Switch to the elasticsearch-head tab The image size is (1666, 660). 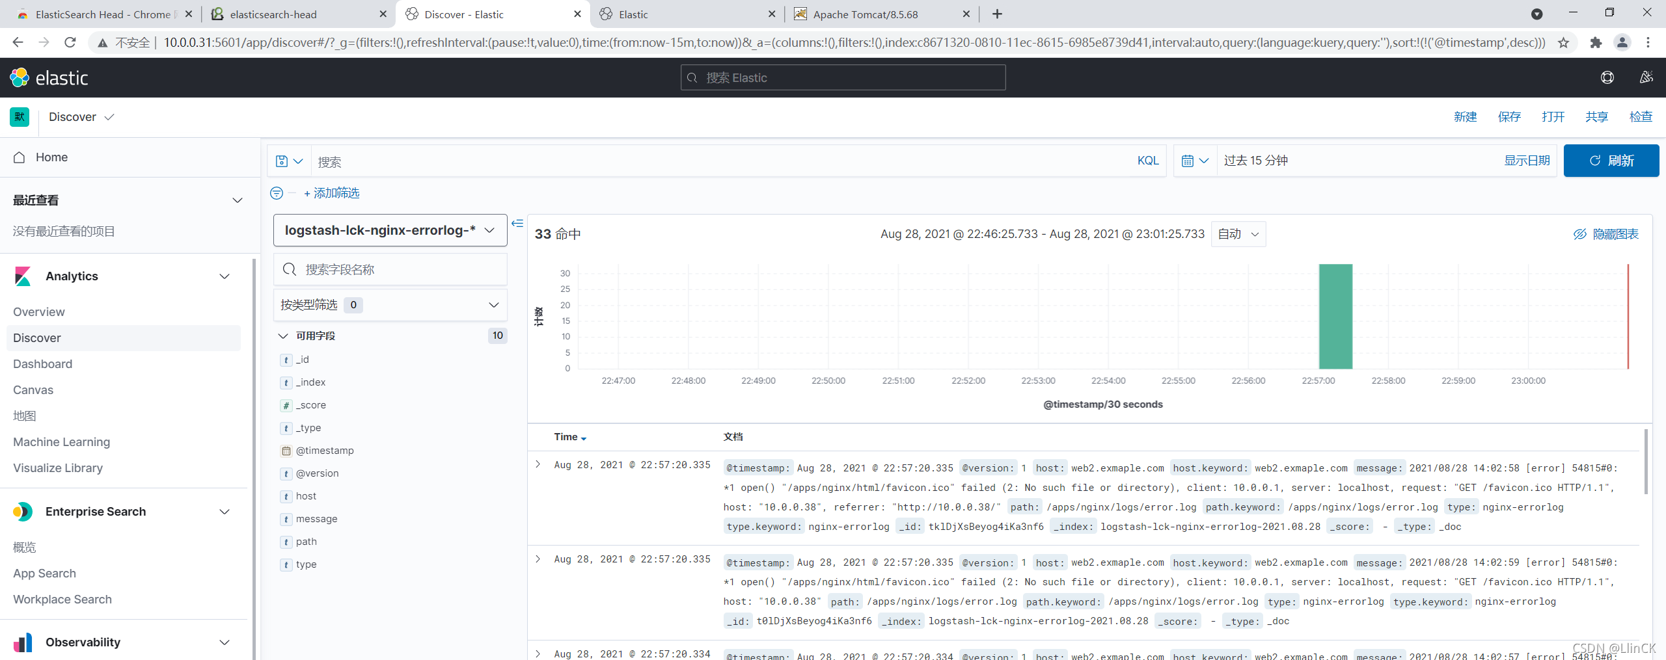pos(299,14)
